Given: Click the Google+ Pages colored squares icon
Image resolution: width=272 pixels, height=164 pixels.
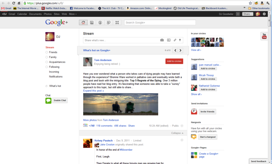Looking at the screenshot, I should click(194, 155).
